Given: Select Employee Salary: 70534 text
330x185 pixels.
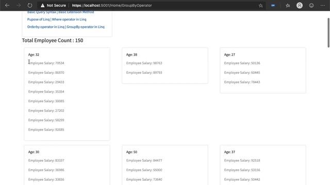Looking at the screenshot, I should pyautogui.click(x=46, y=63).
